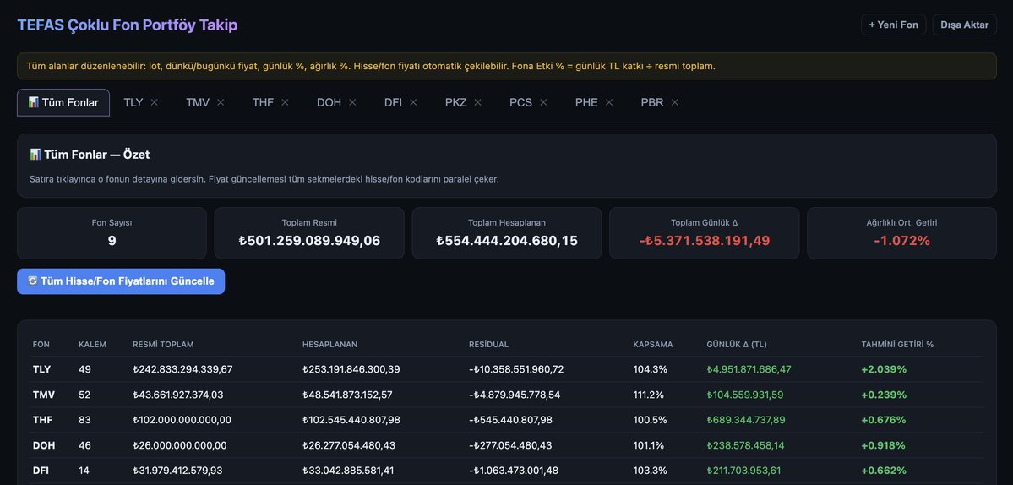Close the DFI fund tab
1013x485 pixels.
click(x=413, y=102)
